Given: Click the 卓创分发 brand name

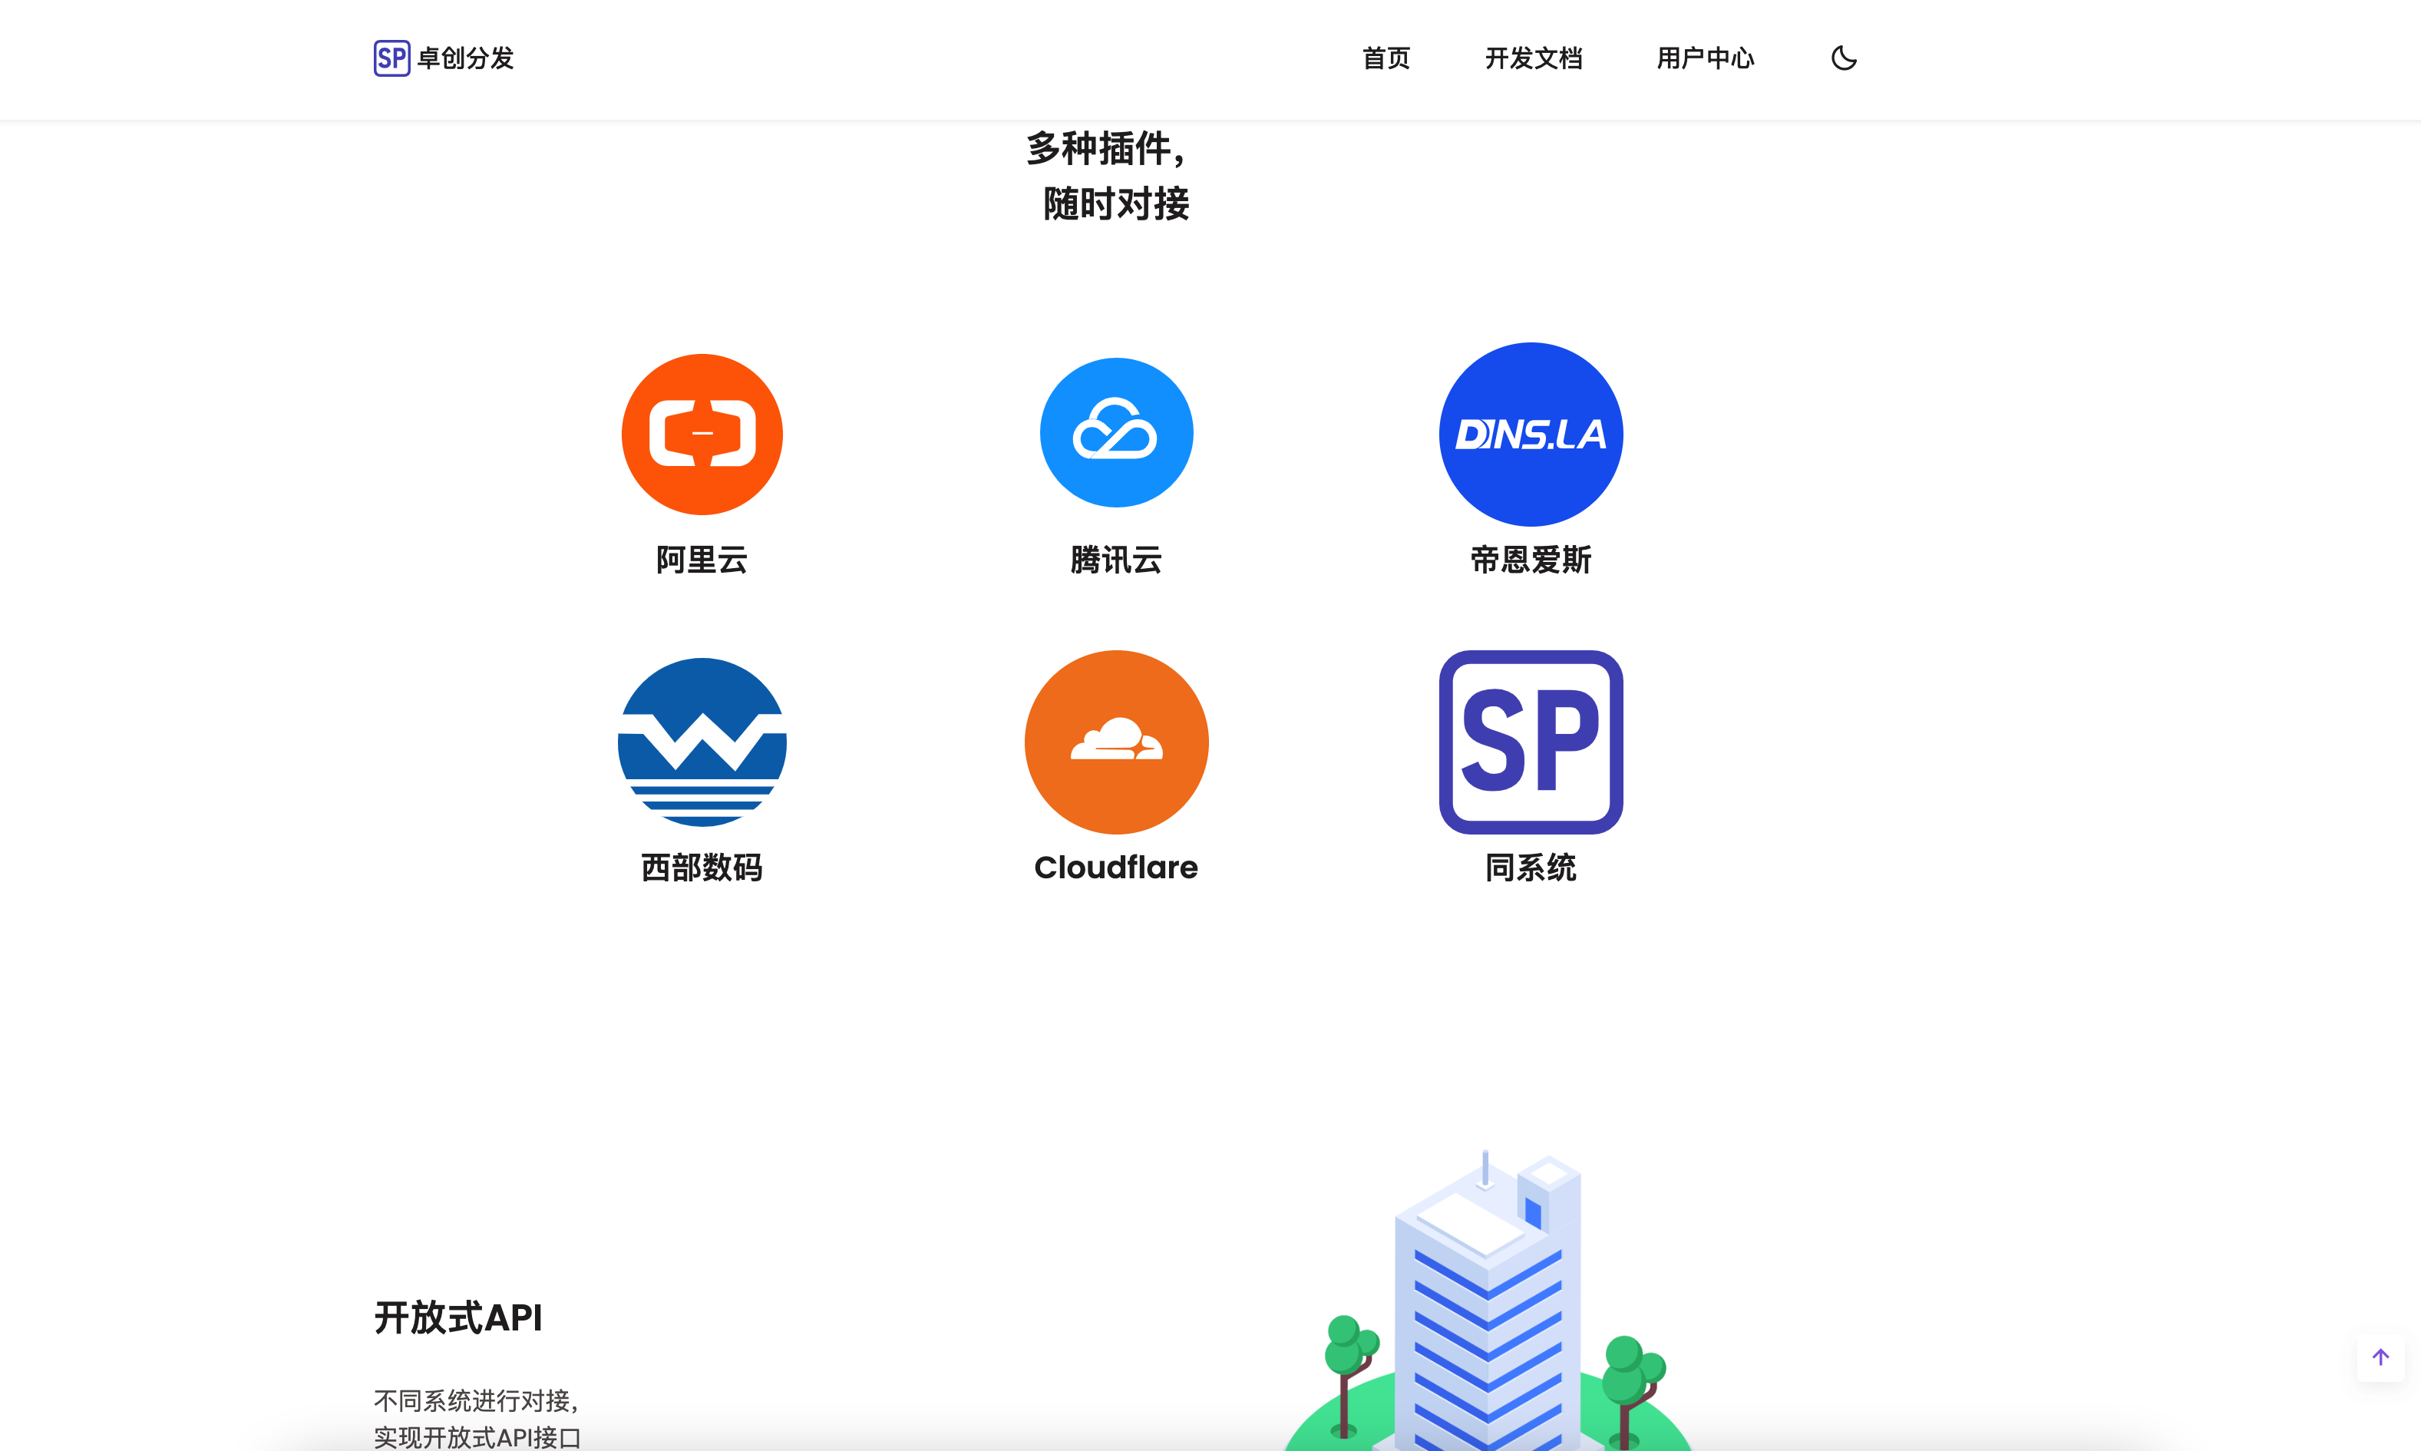Looking at the screenshot, I should coord(465,58).
